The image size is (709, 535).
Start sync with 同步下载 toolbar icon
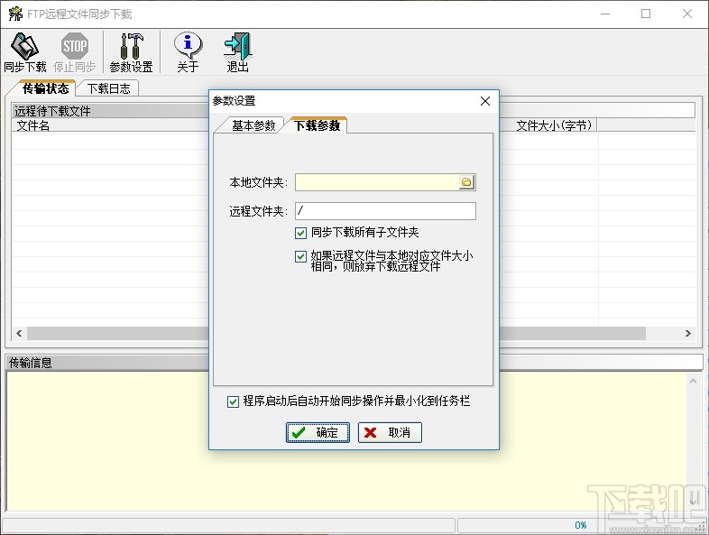pos(25,51)
